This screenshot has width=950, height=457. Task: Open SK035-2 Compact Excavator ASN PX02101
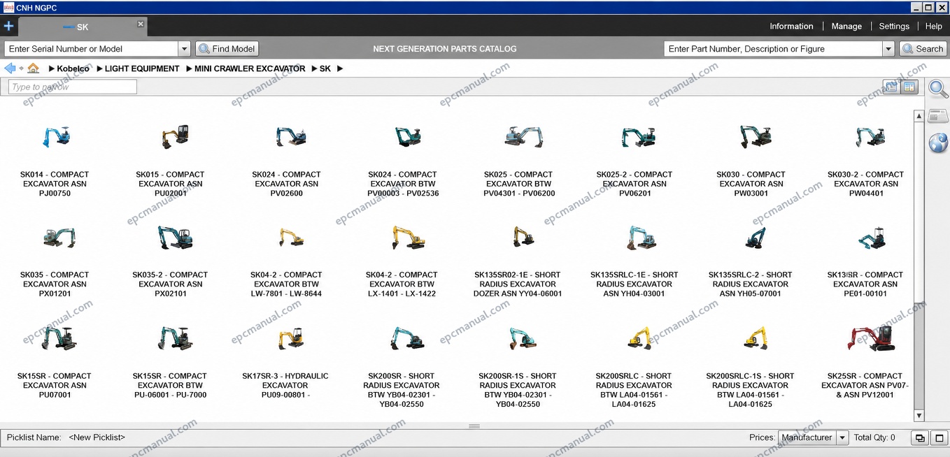[x=171, y=261]
